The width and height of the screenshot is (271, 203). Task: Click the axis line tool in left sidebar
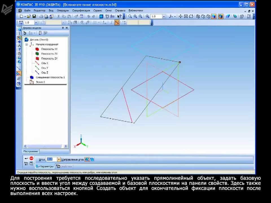point(19,68)
